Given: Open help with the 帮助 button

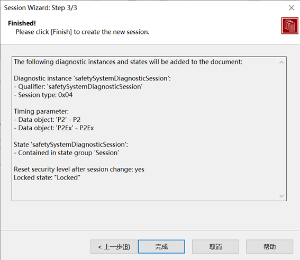Looking at the screenshot, I should click(x=269, y=247).
